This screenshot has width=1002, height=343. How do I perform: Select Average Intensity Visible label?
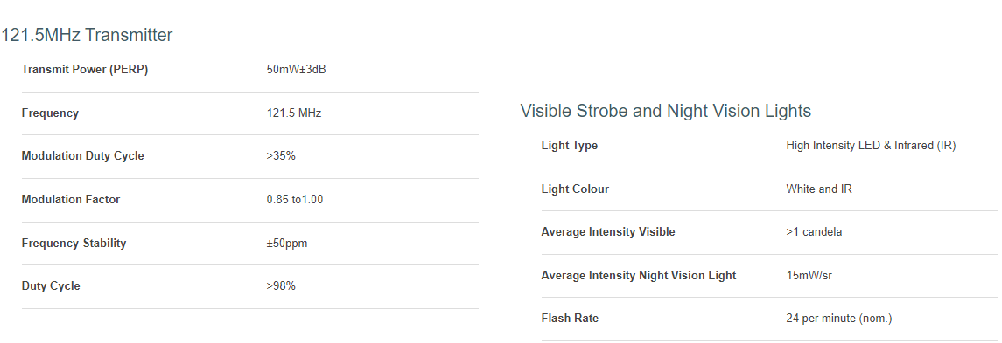(x=607, y=232)
